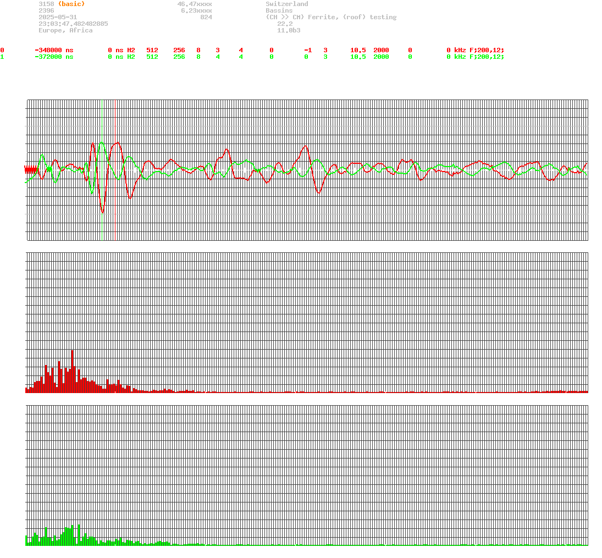Click '(CH >> CM) Ferrite, (roof) testing' description
602x558 pixels.
331,17
